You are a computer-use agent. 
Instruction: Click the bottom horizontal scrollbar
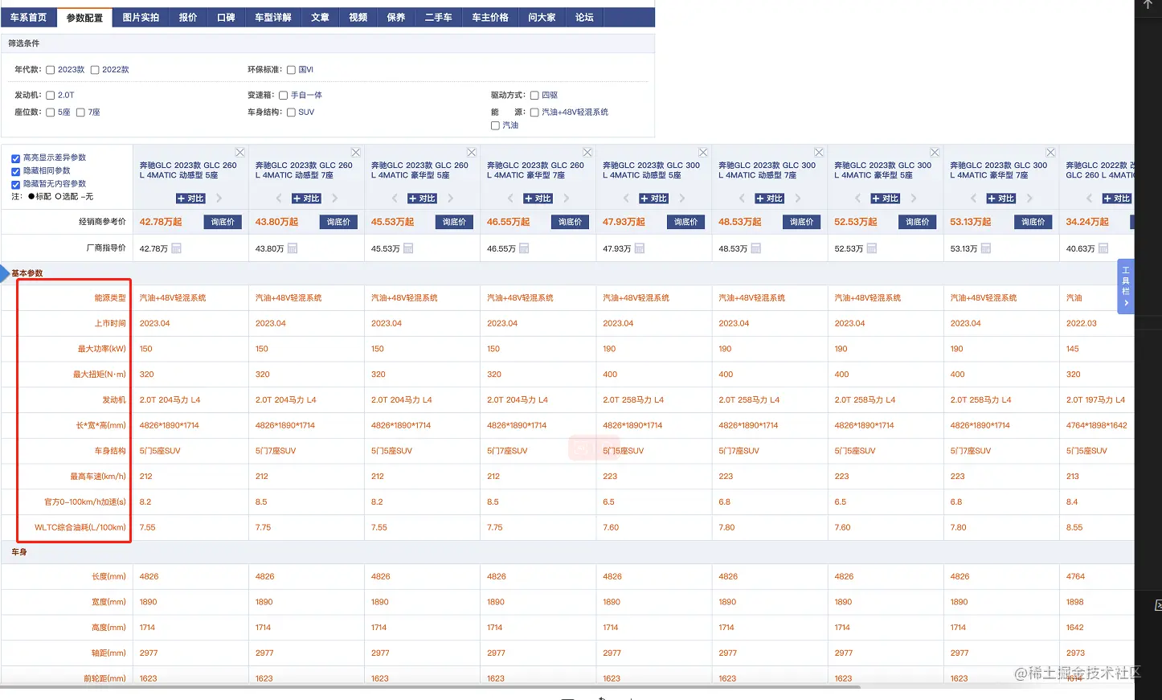(430, 687)
